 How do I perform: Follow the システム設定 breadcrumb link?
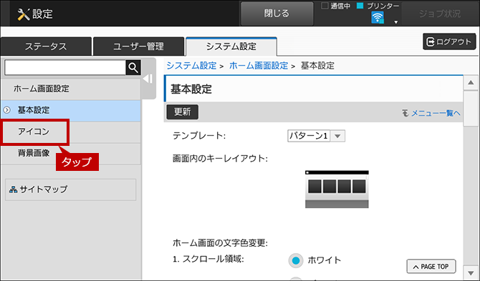click(x=191, y=66)
